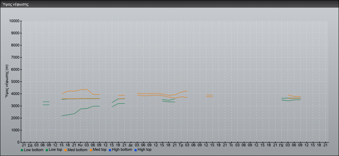Click the 4000 y-axis tick value

15,94
